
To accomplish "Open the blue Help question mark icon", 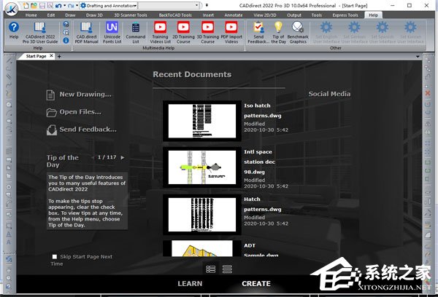I will click(x=14, y=28).
